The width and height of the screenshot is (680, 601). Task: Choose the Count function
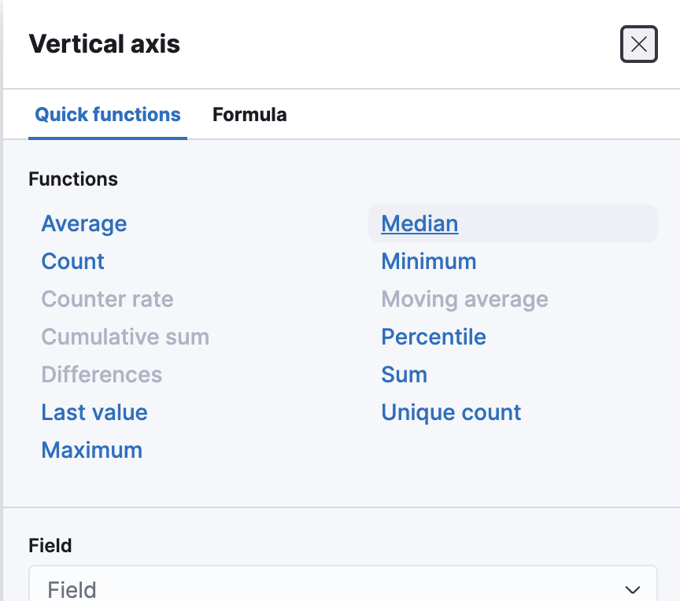click(x=73, y=261)
